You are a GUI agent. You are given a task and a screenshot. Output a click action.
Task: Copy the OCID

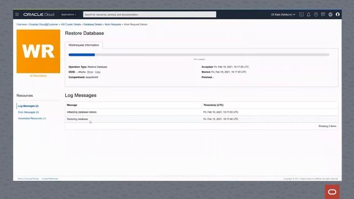[x=97, y=72]
